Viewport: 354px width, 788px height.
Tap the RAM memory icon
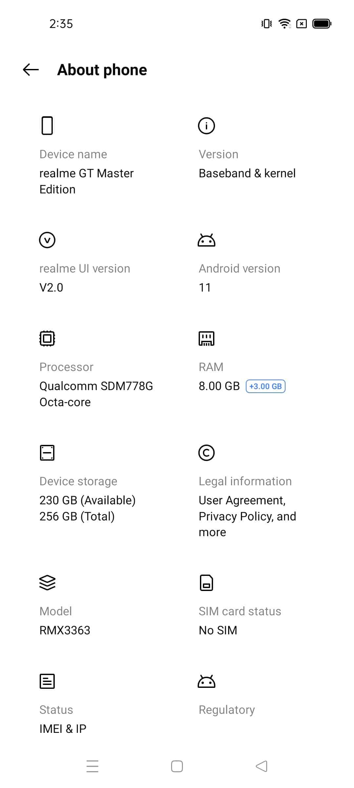tap(206, 339)
